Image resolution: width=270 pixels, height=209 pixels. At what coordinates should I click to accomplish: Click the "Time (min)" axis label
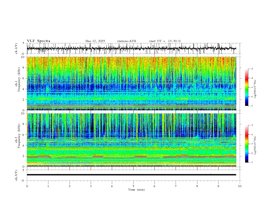(136, 190)
